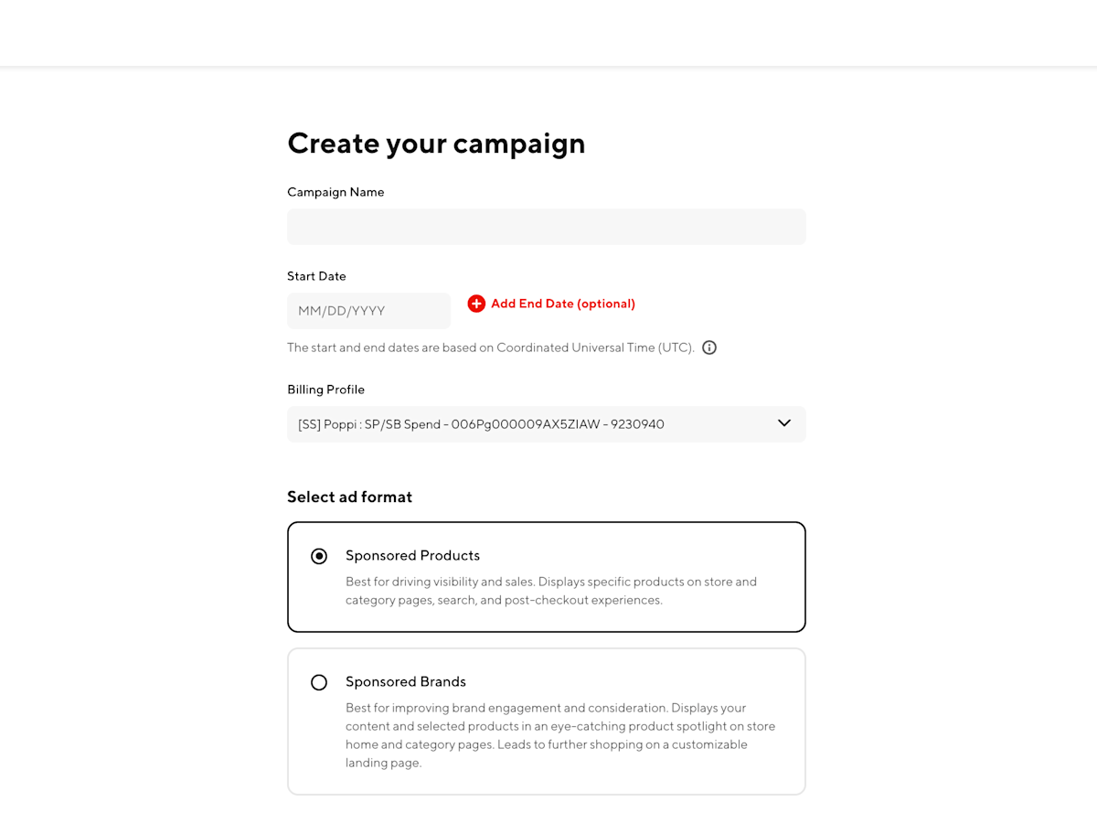The image size is (1097, 823).
Task: Open the dropdown showing [SS] Poppi profile
Action: [x=546, y=423]
